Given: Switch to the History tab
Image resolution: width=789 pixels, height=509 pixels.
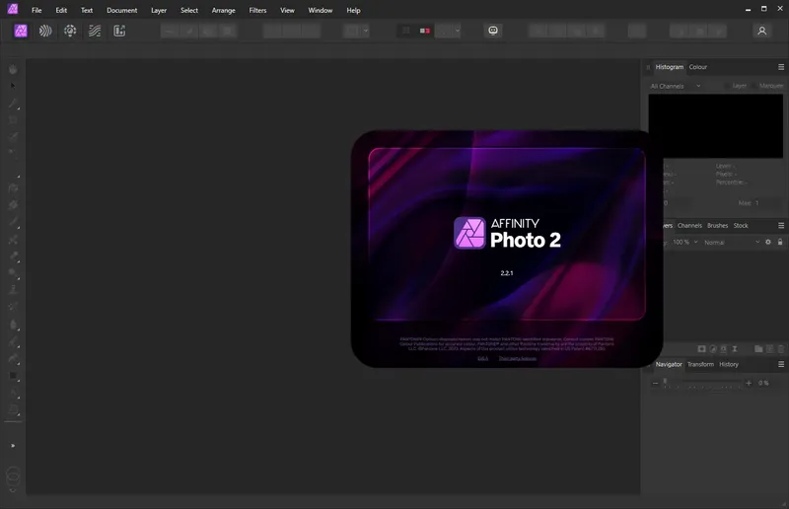Looking at the screenshot, I should 729,364.
